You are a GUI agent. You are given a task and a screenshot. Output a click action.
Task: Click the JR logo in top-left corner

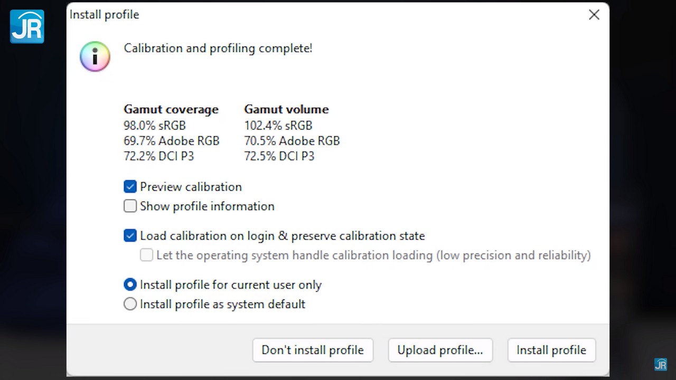(27, 26)
